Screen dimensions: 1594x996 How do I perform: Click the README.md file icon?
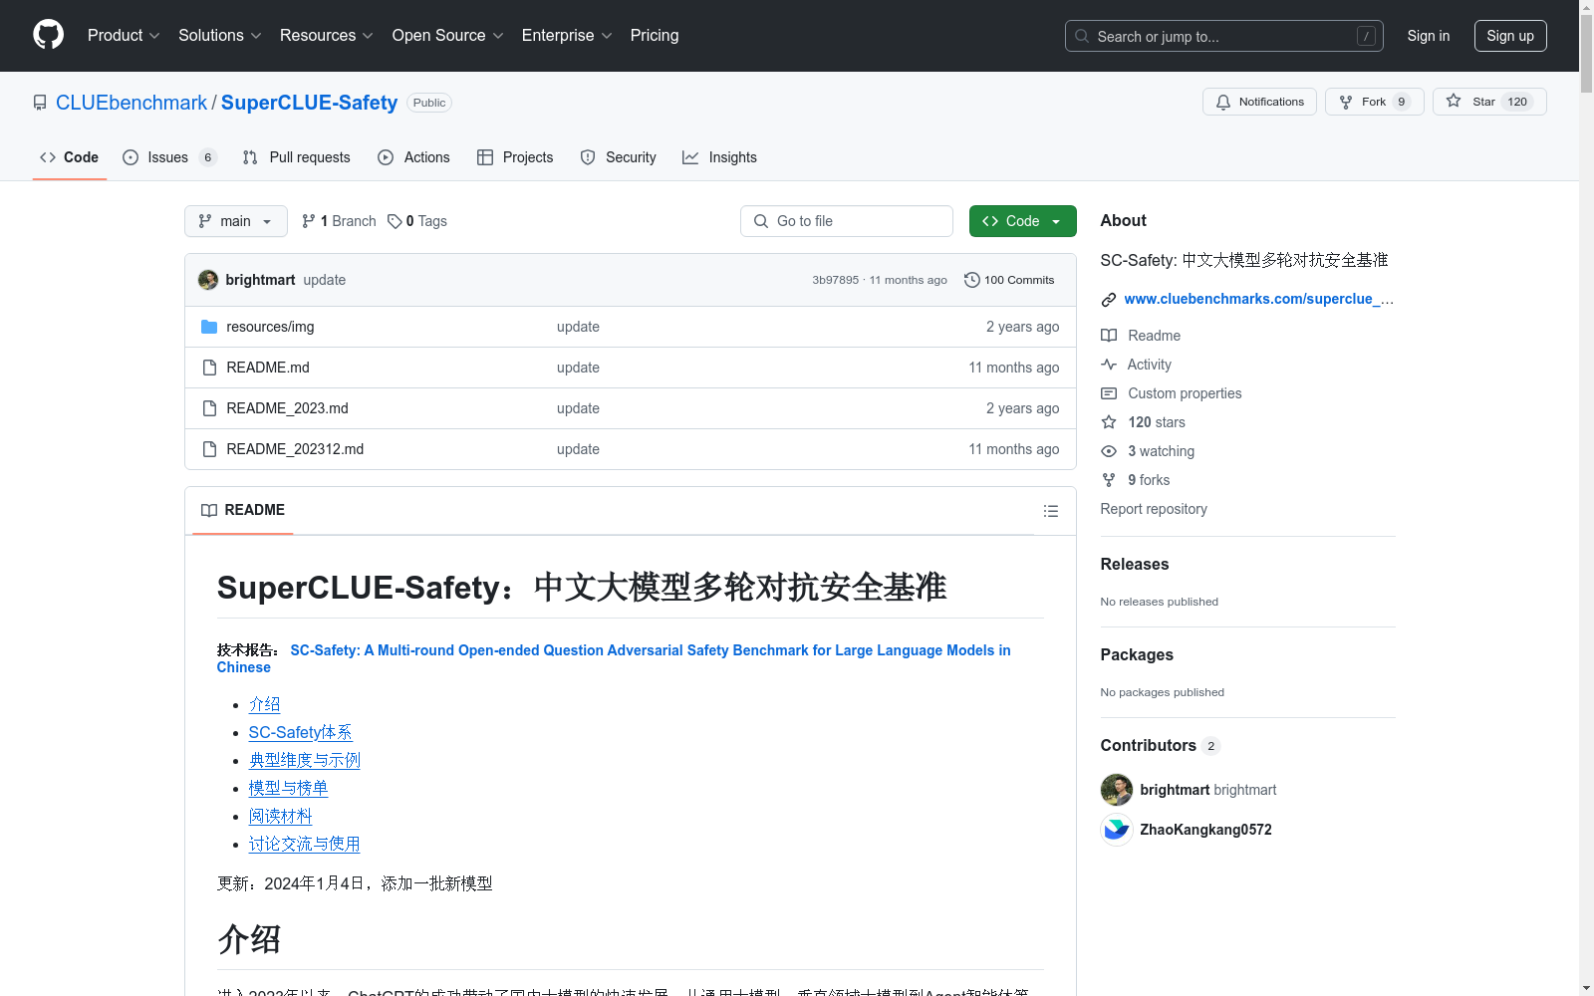pyautogui.click(x=209, y=368)
